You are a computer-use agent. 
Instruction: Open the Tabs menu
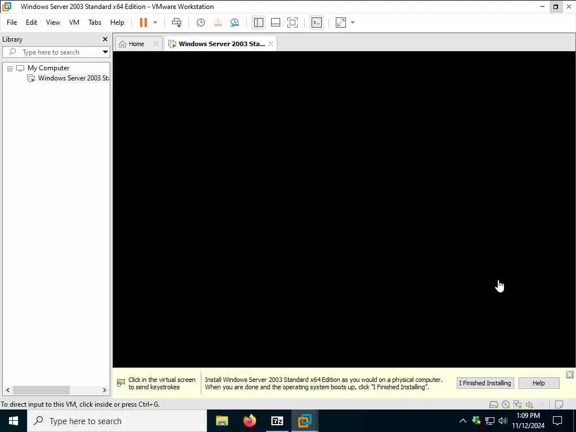pyautogui.click(x=94, y=22)
